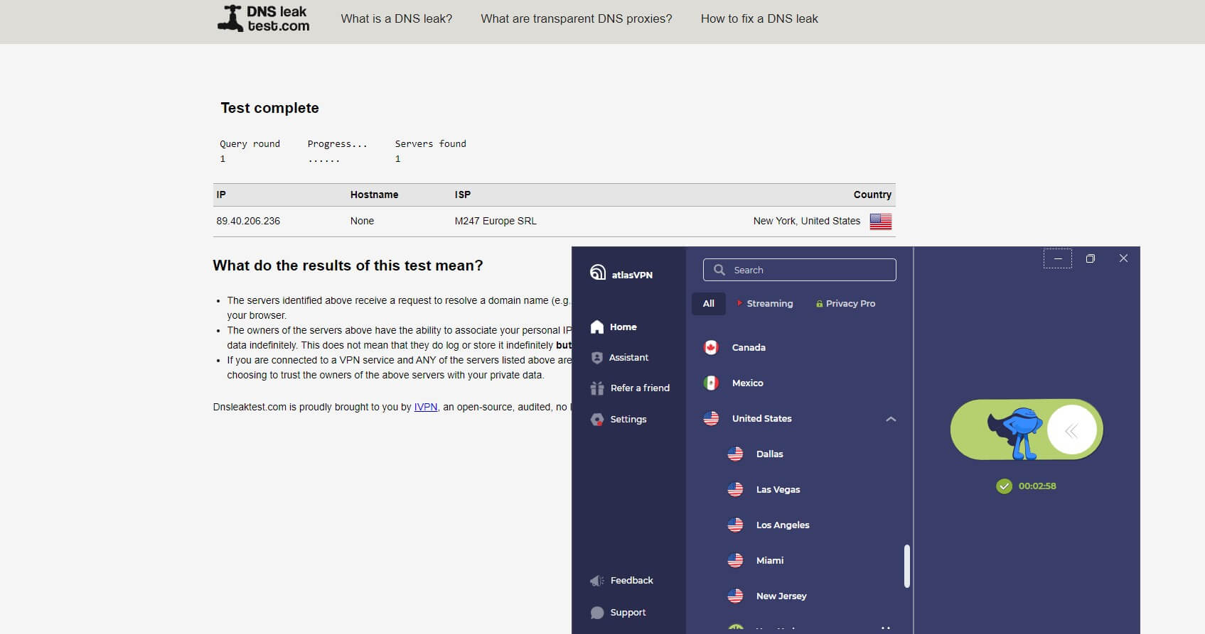
Task: Select the Canada server label
Action: (749, 347)
